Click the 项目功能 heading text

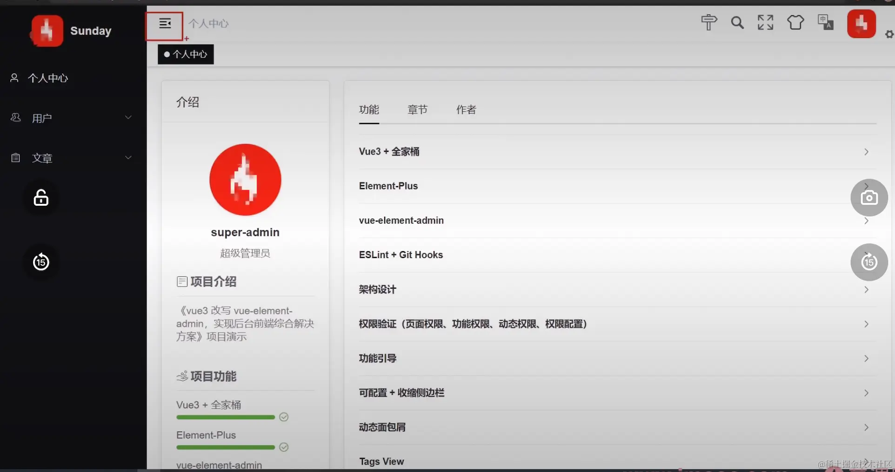pos(214,376)
